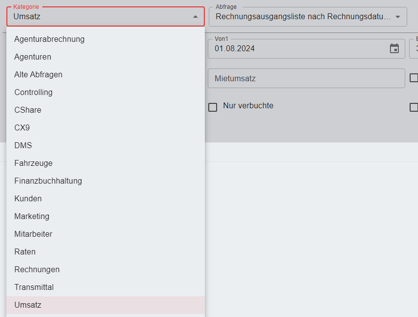This screenshot has height=317, width=418.
Task: Open the Von1 calendar date picker
Action: tap(394, 48)
